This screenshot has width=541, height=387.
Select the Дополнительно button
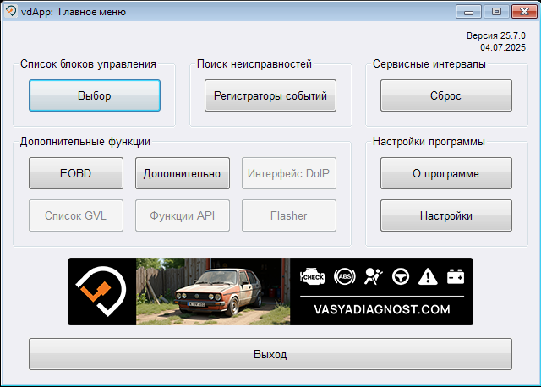coord(182,173)
